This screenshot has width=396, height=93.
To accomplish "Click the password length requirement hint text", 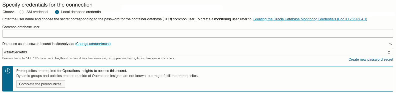I will coord(89,58).
